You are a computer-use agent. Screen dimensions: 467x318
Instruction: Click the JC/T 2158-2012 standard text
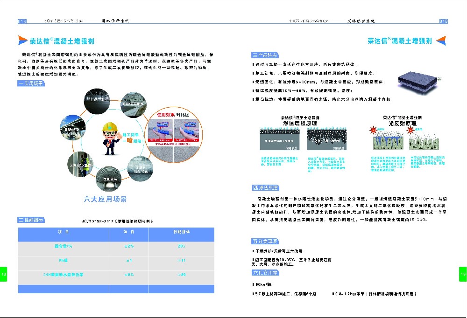click(x=117, y=221)
